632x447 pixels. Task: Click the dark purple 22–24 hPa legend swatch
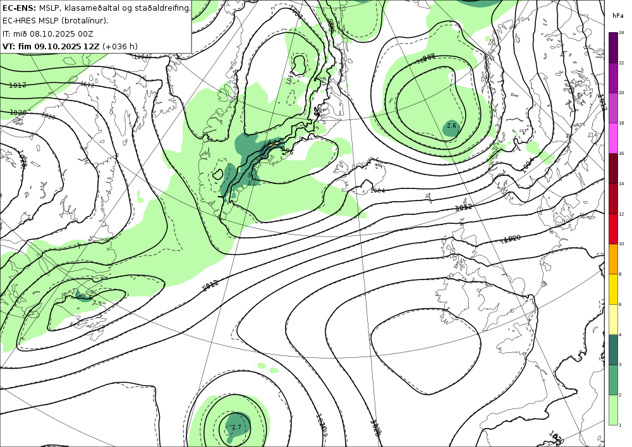pos(613,47)
